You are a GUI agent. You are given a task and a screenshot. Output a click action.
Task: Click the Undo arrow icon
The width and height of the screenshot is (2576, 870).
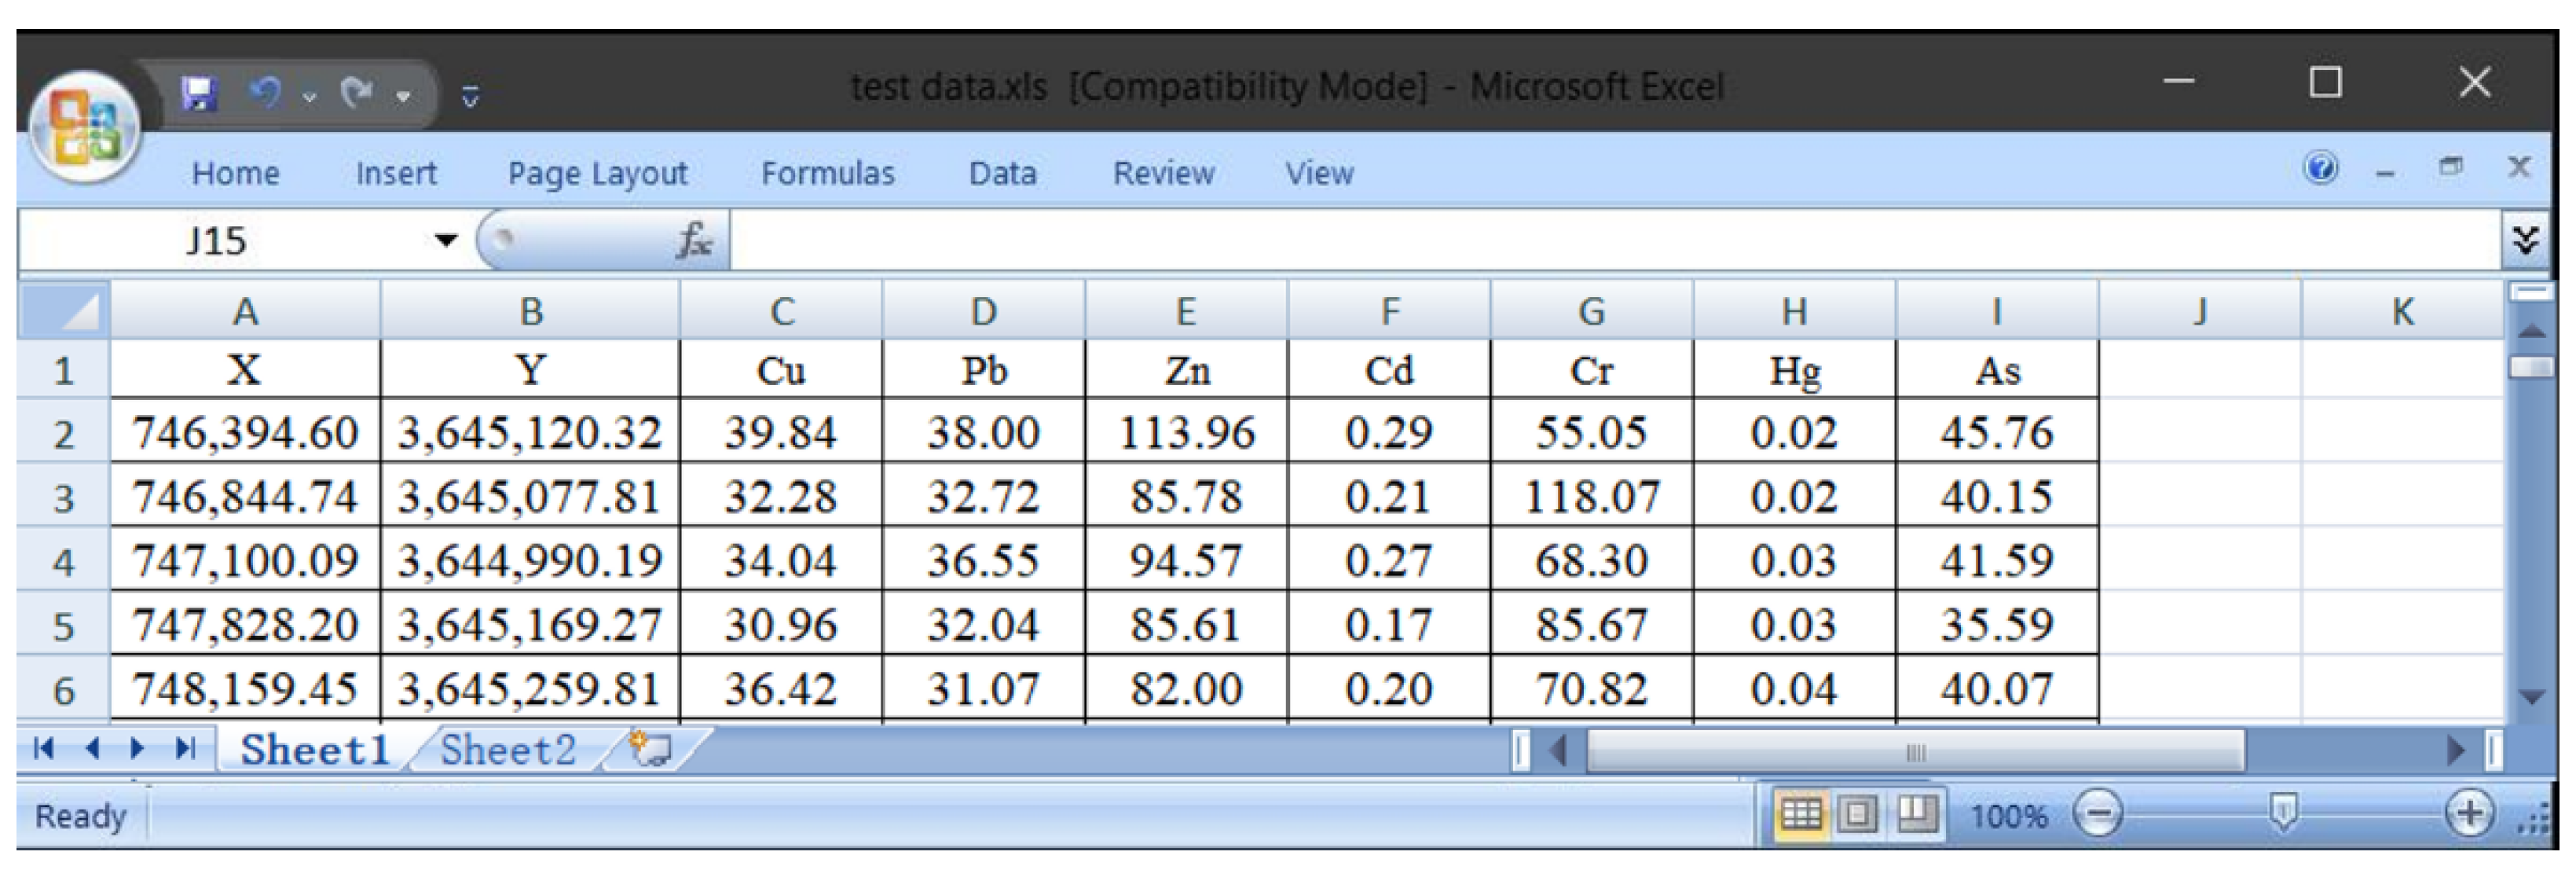(265, 93)
